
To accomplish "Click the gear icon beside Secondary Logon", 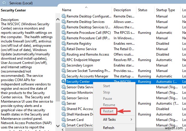I will (x=64, y=65).
